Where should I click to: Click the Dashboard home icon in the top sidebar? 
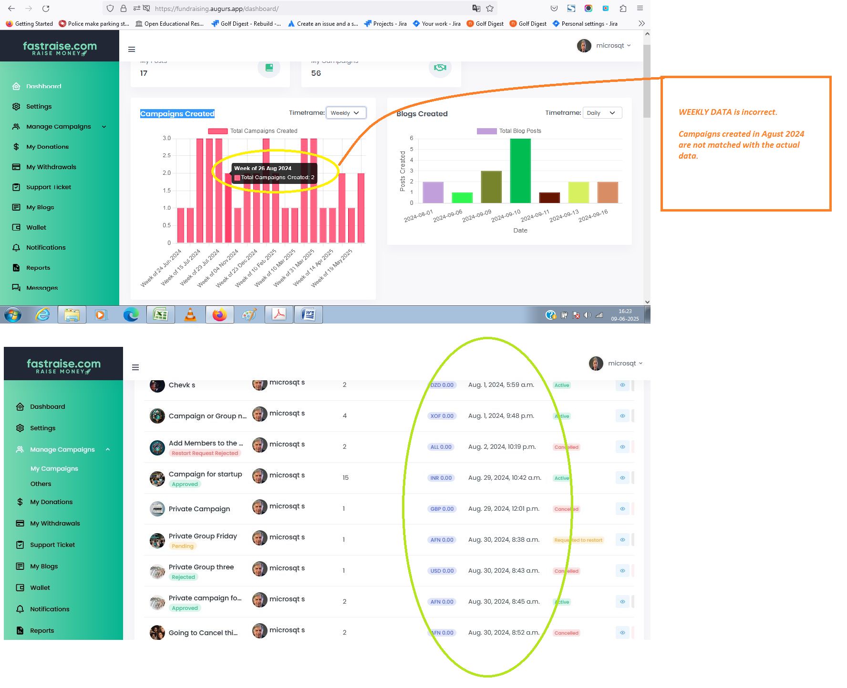coord(16,86)
